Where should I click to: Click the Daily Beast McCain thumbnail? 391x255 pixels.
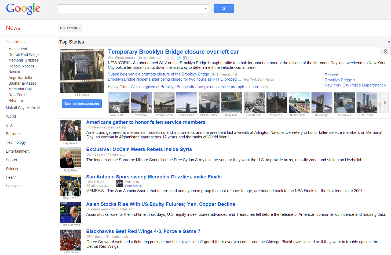(70, 158)
